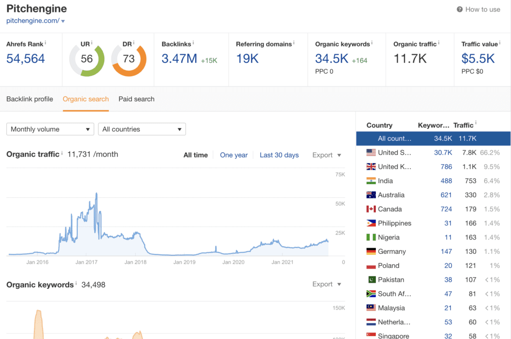This screenshot has width=511, height=339.
Task: Click the Poland traffic value 121
Action: 471,265
